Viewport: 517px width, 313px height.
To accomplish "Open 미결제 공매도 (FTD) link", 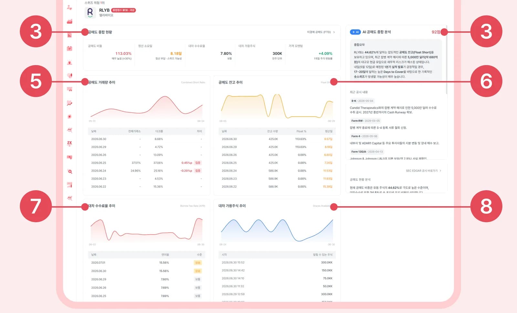I will 319,32.
